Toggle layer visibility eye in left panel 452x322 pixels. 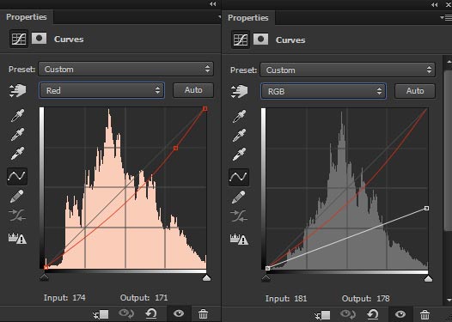pyautogui.click(x=179, y=313)
